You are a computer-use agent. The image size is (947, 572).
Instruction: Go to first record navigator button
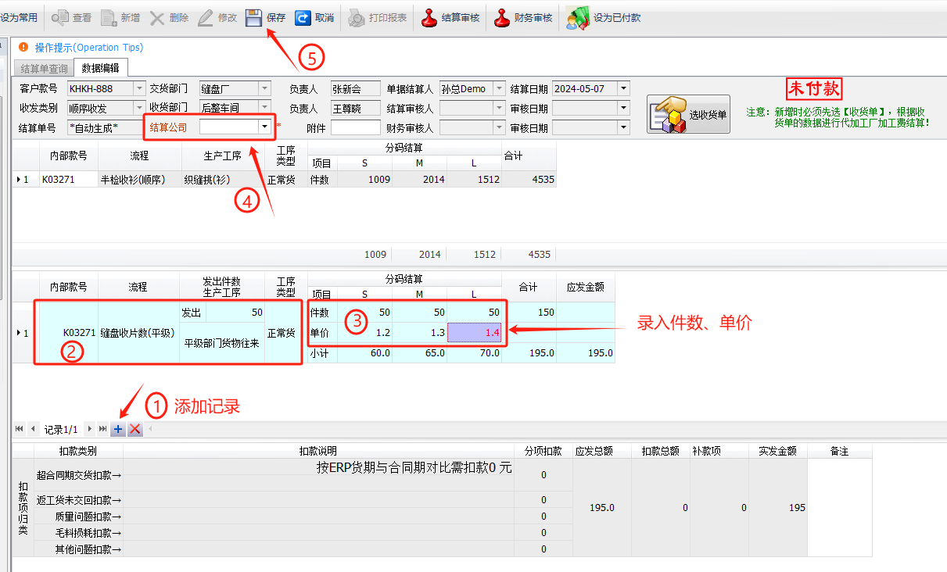pyautogui.click(x=19, y=429)
